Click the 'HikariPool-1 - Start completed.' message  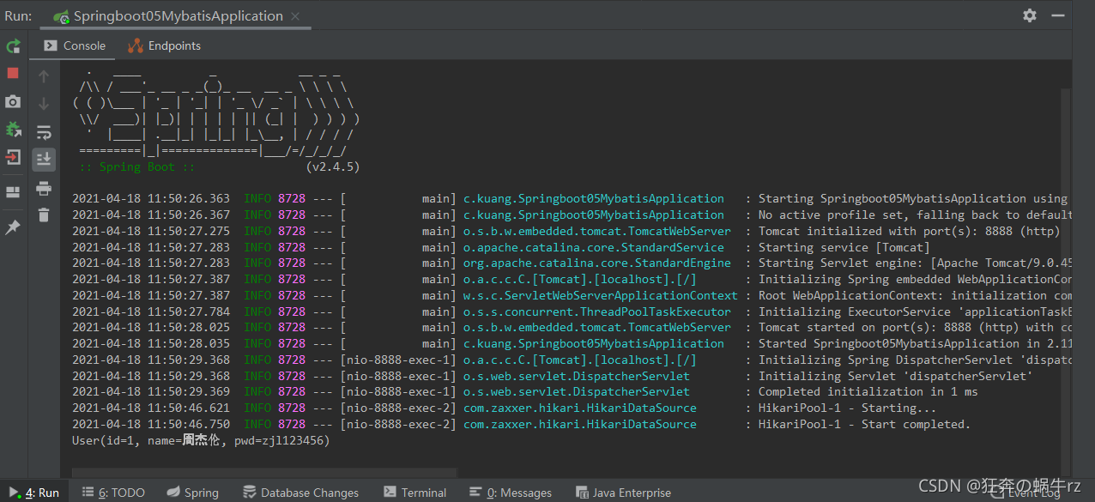point(864,424)
